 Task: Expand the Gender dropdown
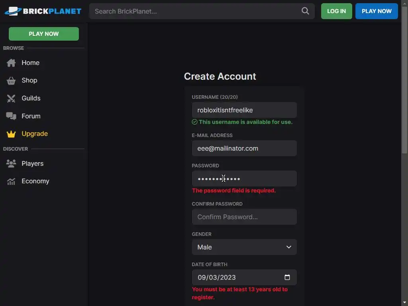[244, 247]
